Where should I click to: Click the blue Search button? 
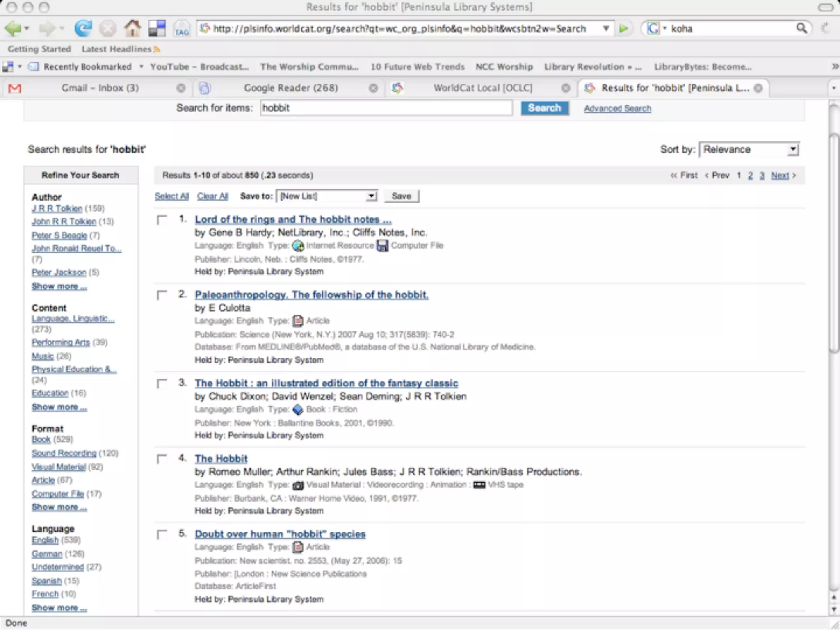tap(544, 108)
